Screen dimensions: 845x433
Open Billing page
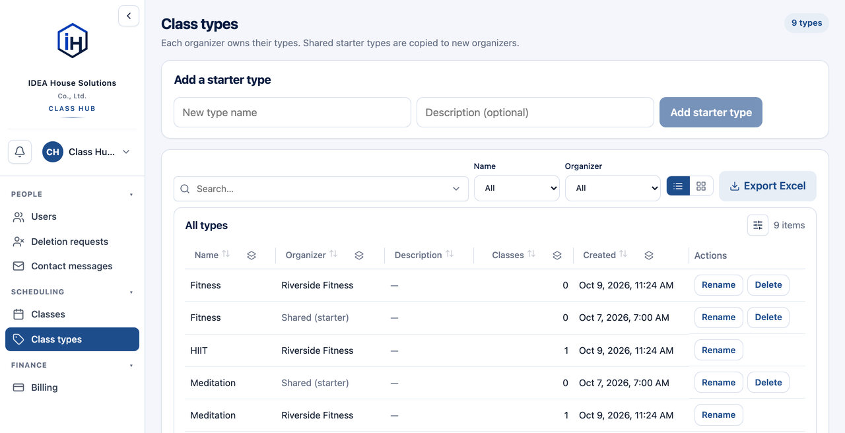72,387
